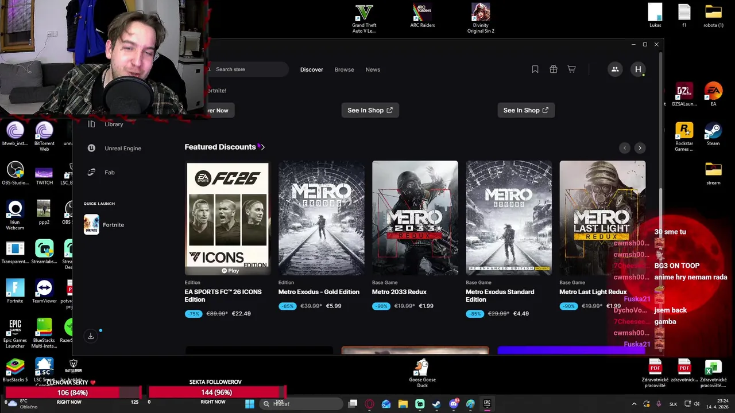
Task: Click the middle See In Shop button
Action: click(370, 110)
